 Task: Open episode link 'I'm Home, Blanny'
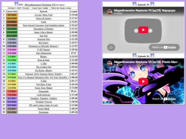[x=43, y=71]
